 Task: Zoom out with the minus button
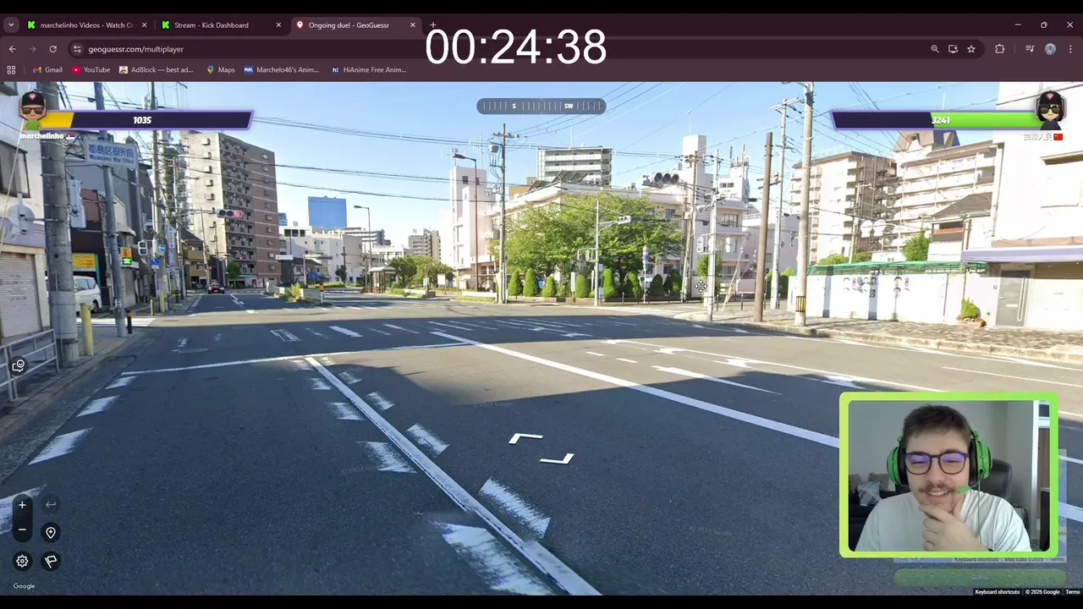point(22,530)
